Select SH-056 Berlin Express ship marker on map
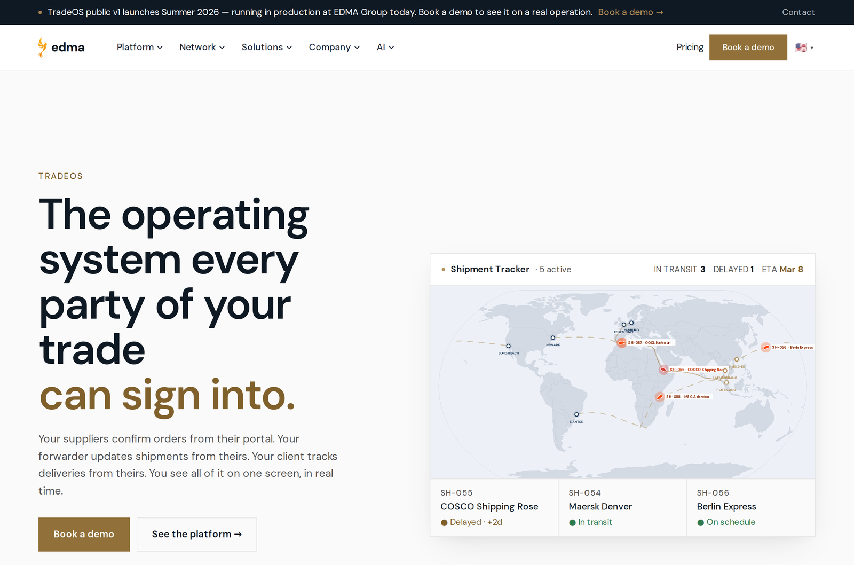The image size is (854, 565). (x=765, y=348)
